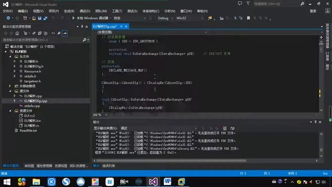Collapse the 源文件 folder
This screenshot has height=187, width=332.
pyautogui.click(x=10, y=91)
